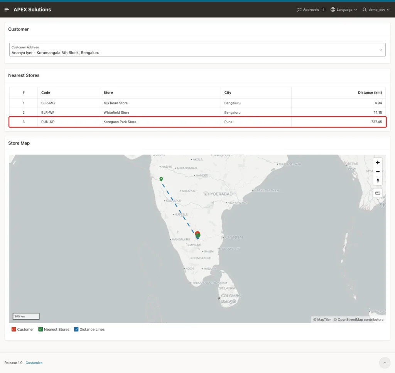Viewport: 395px width, 373px height.
Task: Click the user profile icon
Action: [x=365, y=10]
